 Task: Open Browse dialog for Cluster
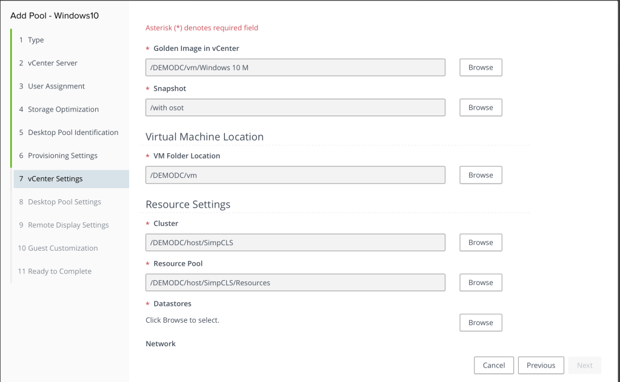tap(481, 242)
